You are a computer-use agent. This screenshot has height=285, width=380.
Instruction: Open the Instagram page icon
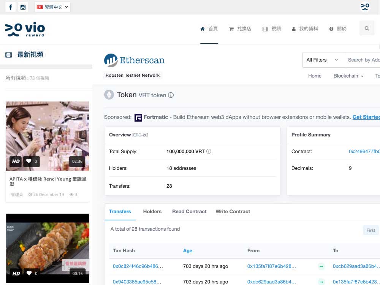coord(23,7)
